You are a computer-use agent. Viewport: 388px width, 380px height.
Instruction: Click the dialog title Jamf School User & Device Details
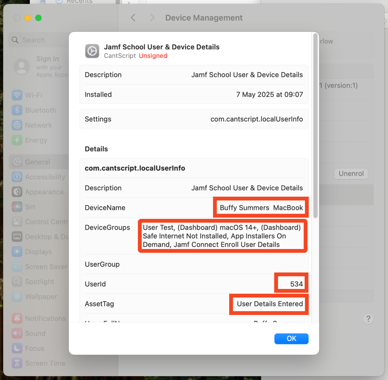[162, 47]
